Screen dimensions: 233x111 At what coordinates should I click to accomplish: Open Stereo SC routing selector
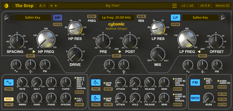(223, 6)
